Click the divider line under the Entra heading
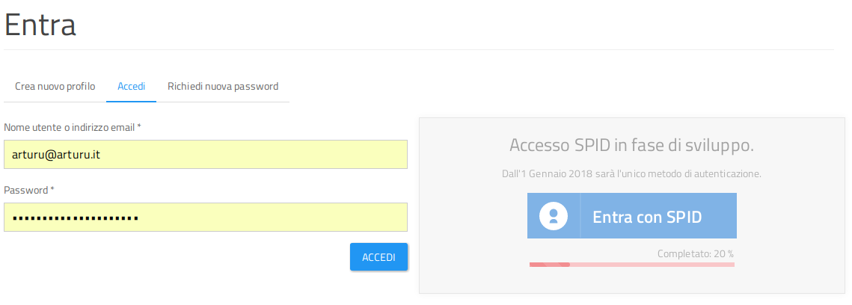Screen dimensions: 852x305 (x=419, y=50)
